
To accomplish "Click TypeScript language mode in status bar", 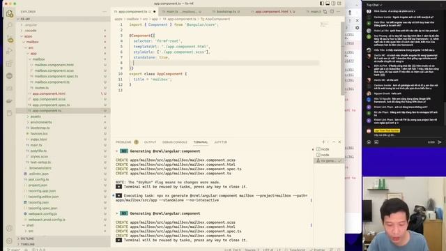I will pyautogui.click(x=298, y=250).
